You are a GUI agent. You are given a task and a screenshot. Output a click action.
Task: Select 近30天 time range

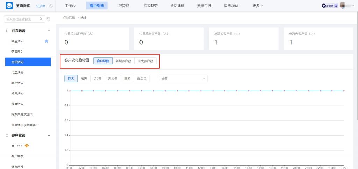point(113,79)
